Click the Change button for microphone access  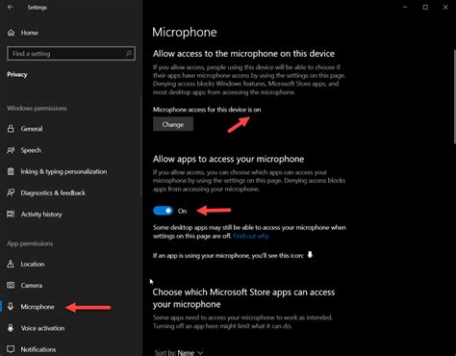[x=173, y=124]
